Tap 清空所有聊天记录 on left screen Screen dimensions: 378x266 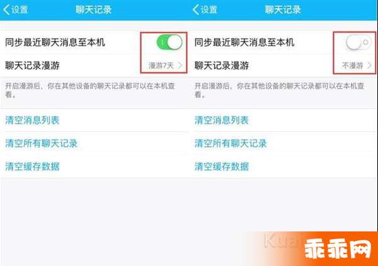click(41, 143)
